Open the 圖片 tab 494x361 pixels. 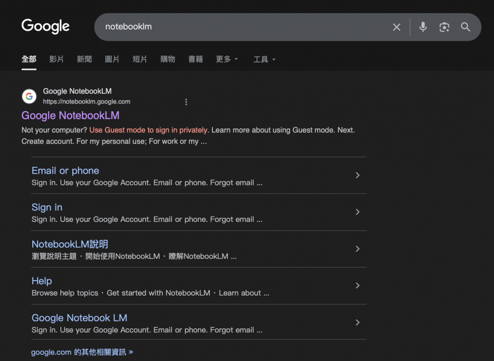112,59
